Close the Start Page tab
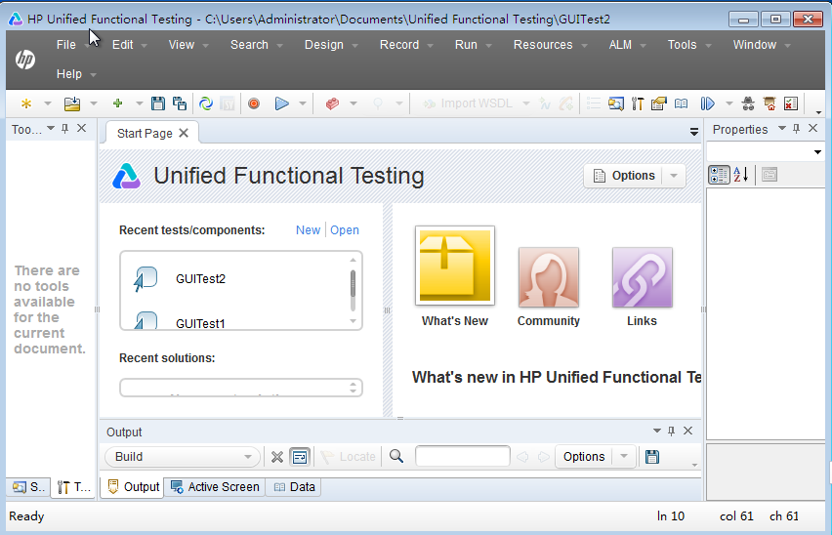Image resolution: width=832 pixels, height=535 pixels. click(184, 133)
